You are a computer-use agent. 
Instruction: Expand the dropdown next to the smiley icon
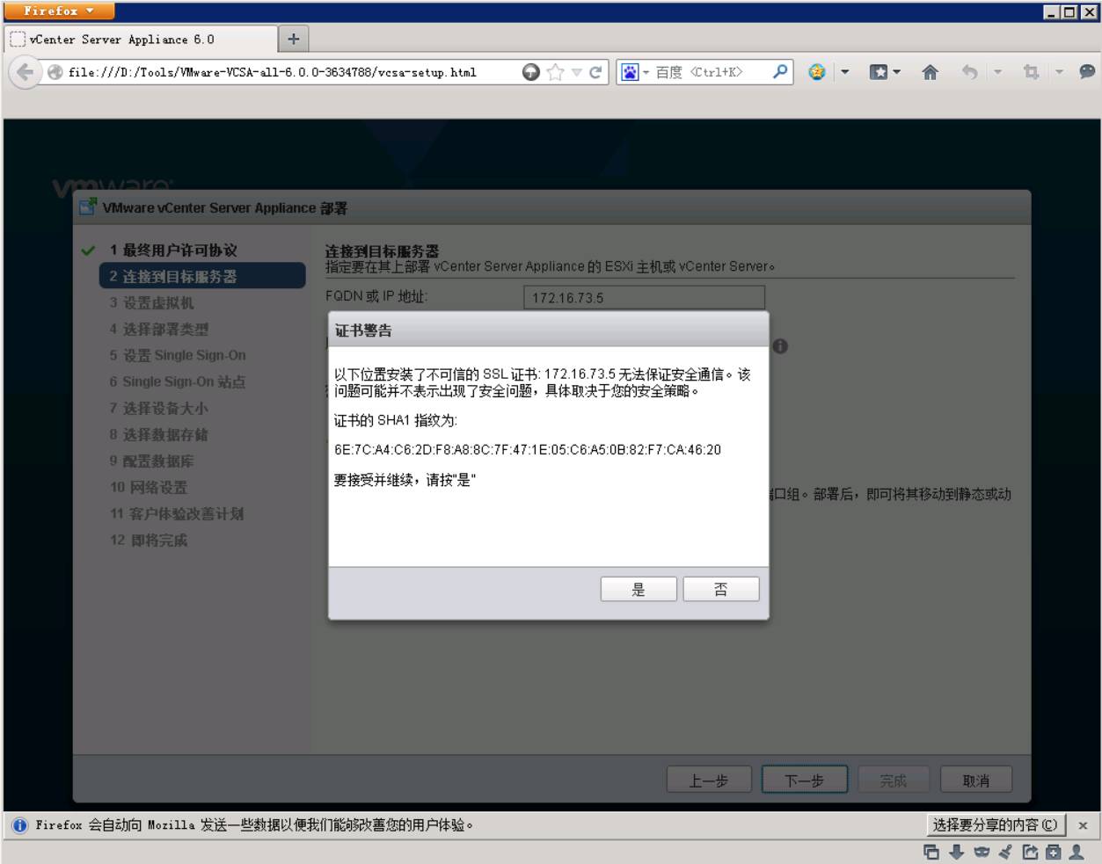[845, 72]
